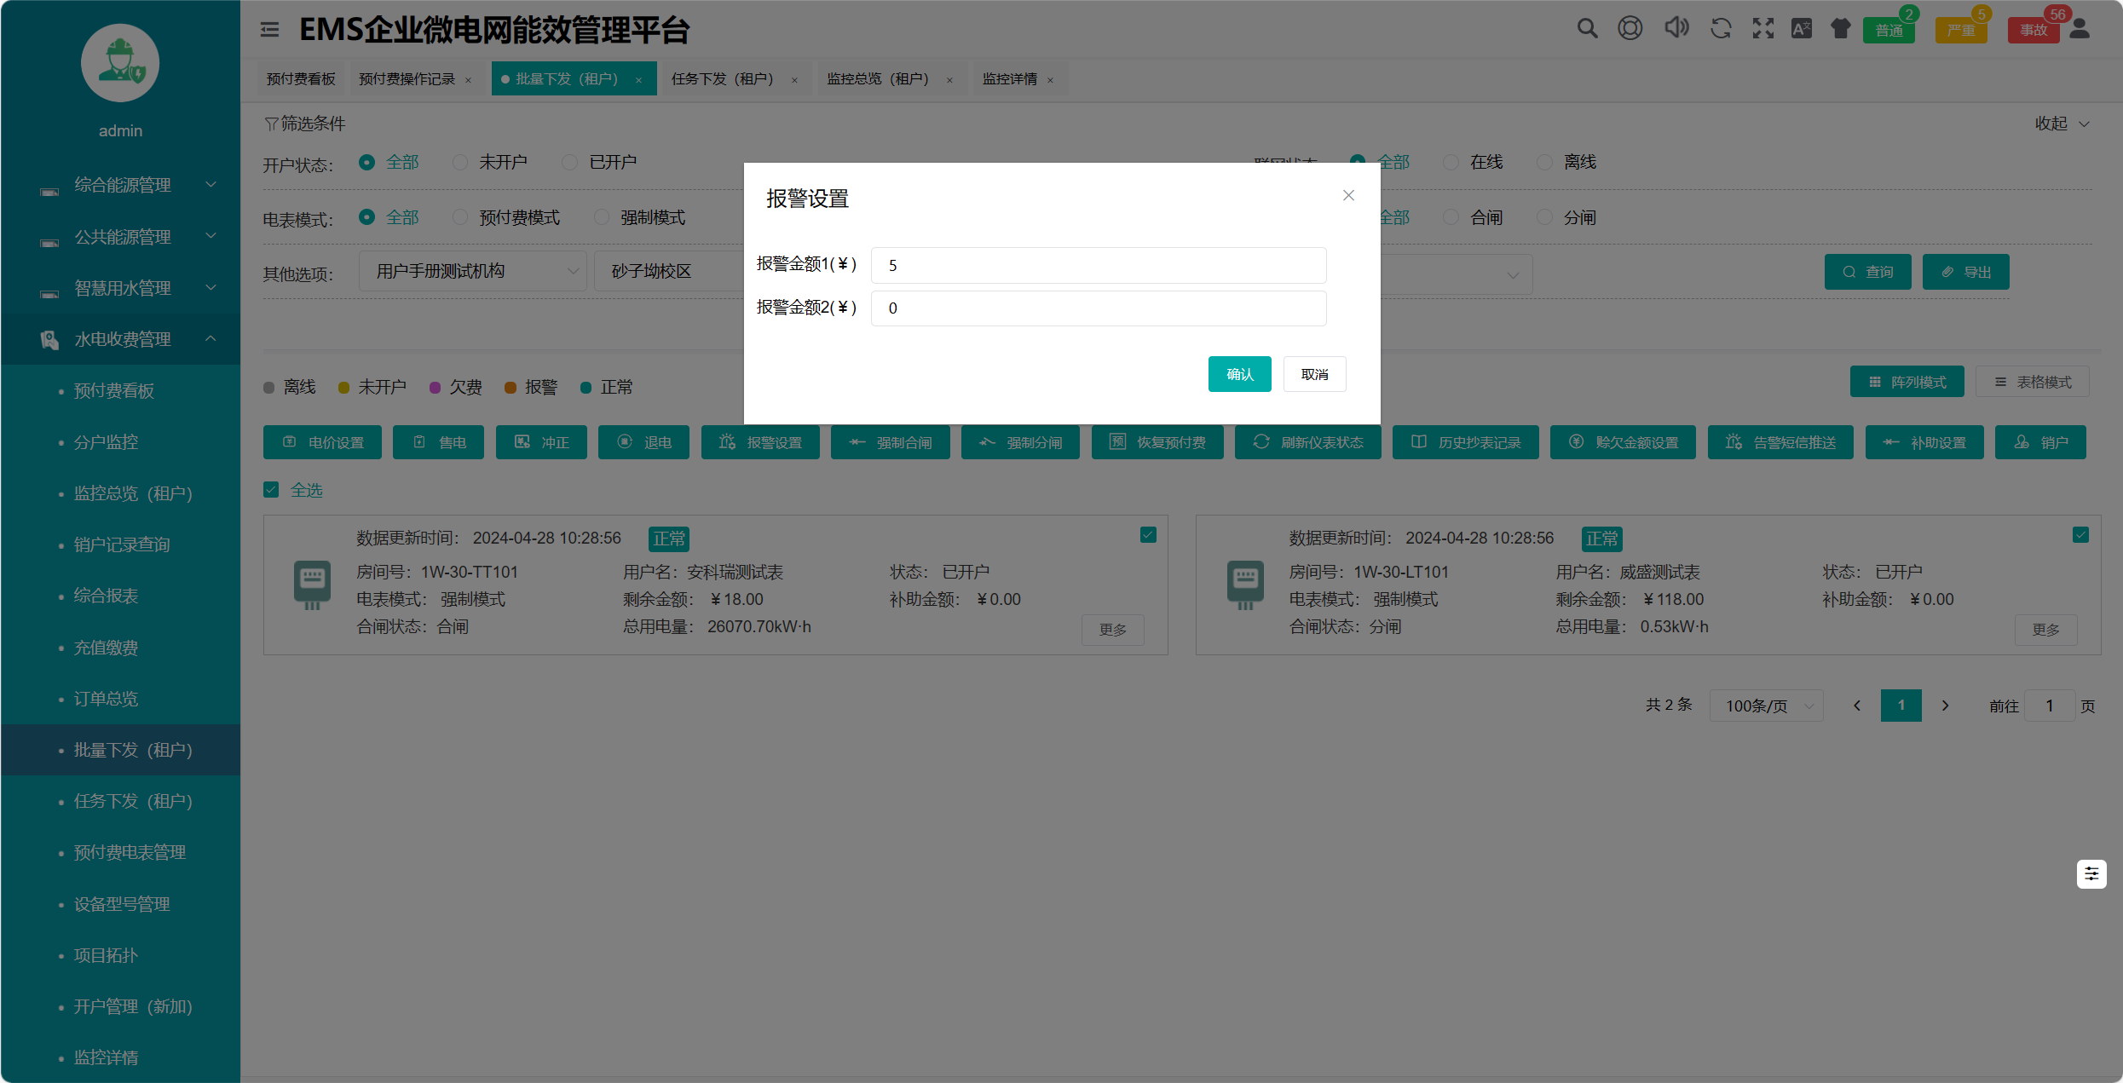Screen dimensions: 2123x1083
Task: Toggle fullscreen with the expand icon
Action: [1762, 29]
